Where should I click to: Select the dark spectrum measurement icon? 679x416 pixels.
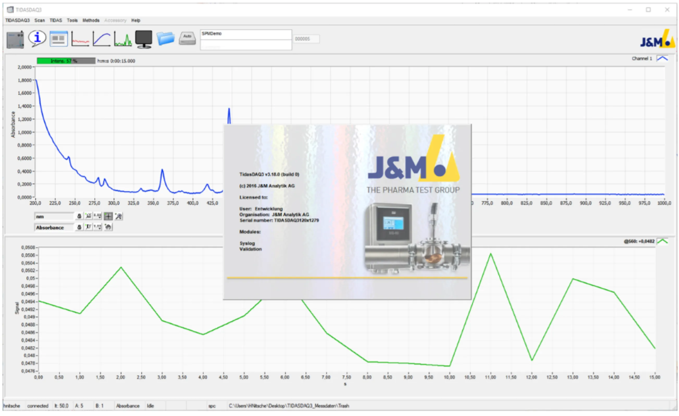(80, 38)
